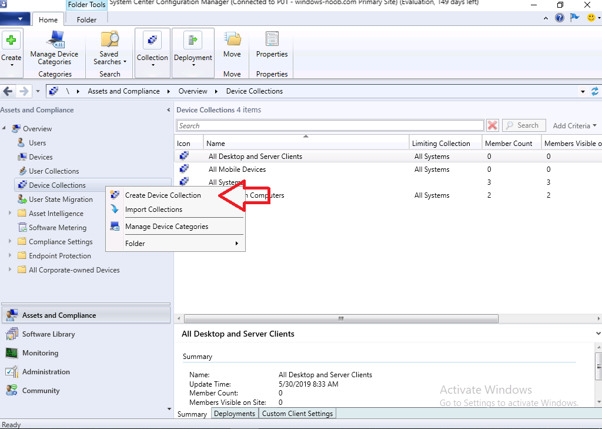Collapse the Assets and Compliance pane

[168, 110]
